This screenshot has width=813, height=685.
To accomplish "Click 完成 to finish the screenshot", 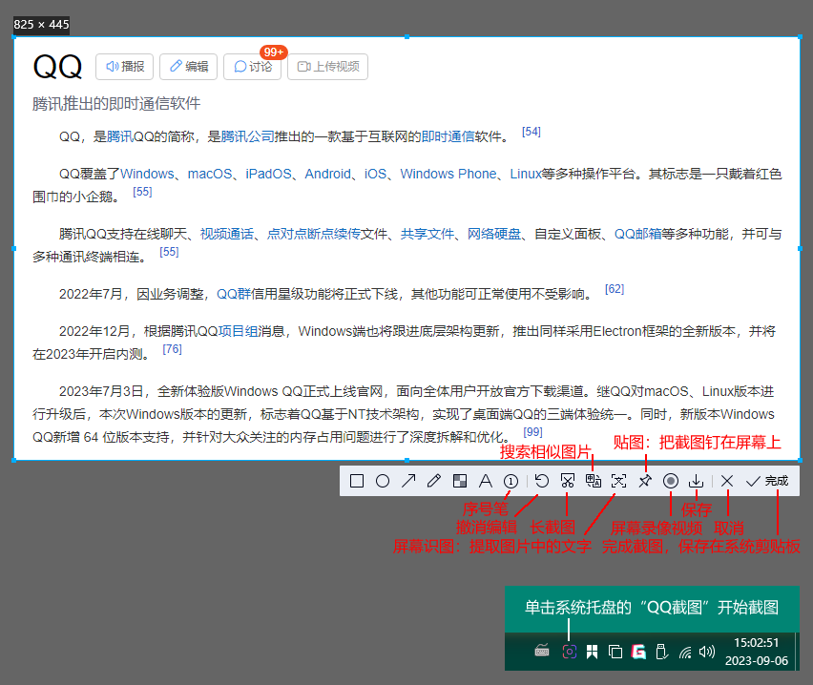I will tap(767, 481).
